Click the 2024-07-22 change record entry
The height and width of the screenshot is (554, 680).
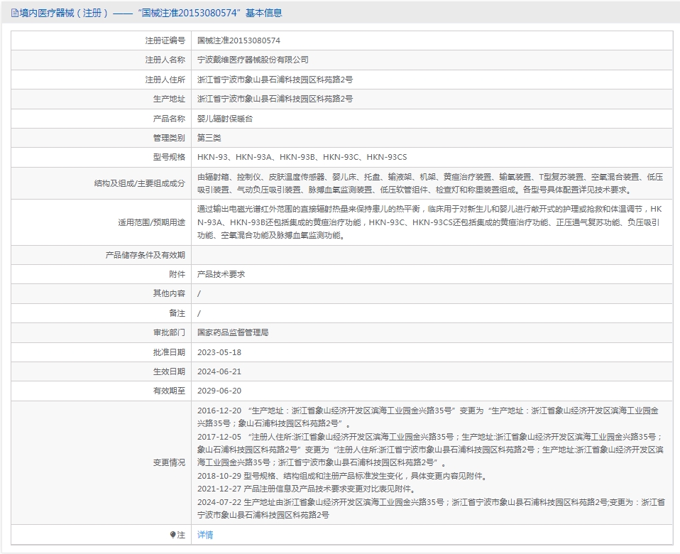pos(431,509)
